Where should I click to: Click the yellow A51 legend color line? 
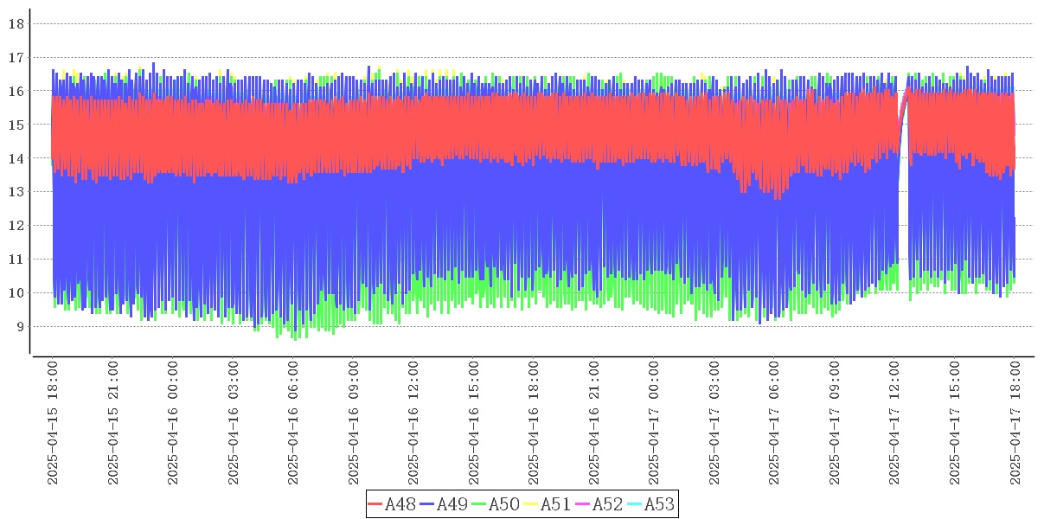531,504
